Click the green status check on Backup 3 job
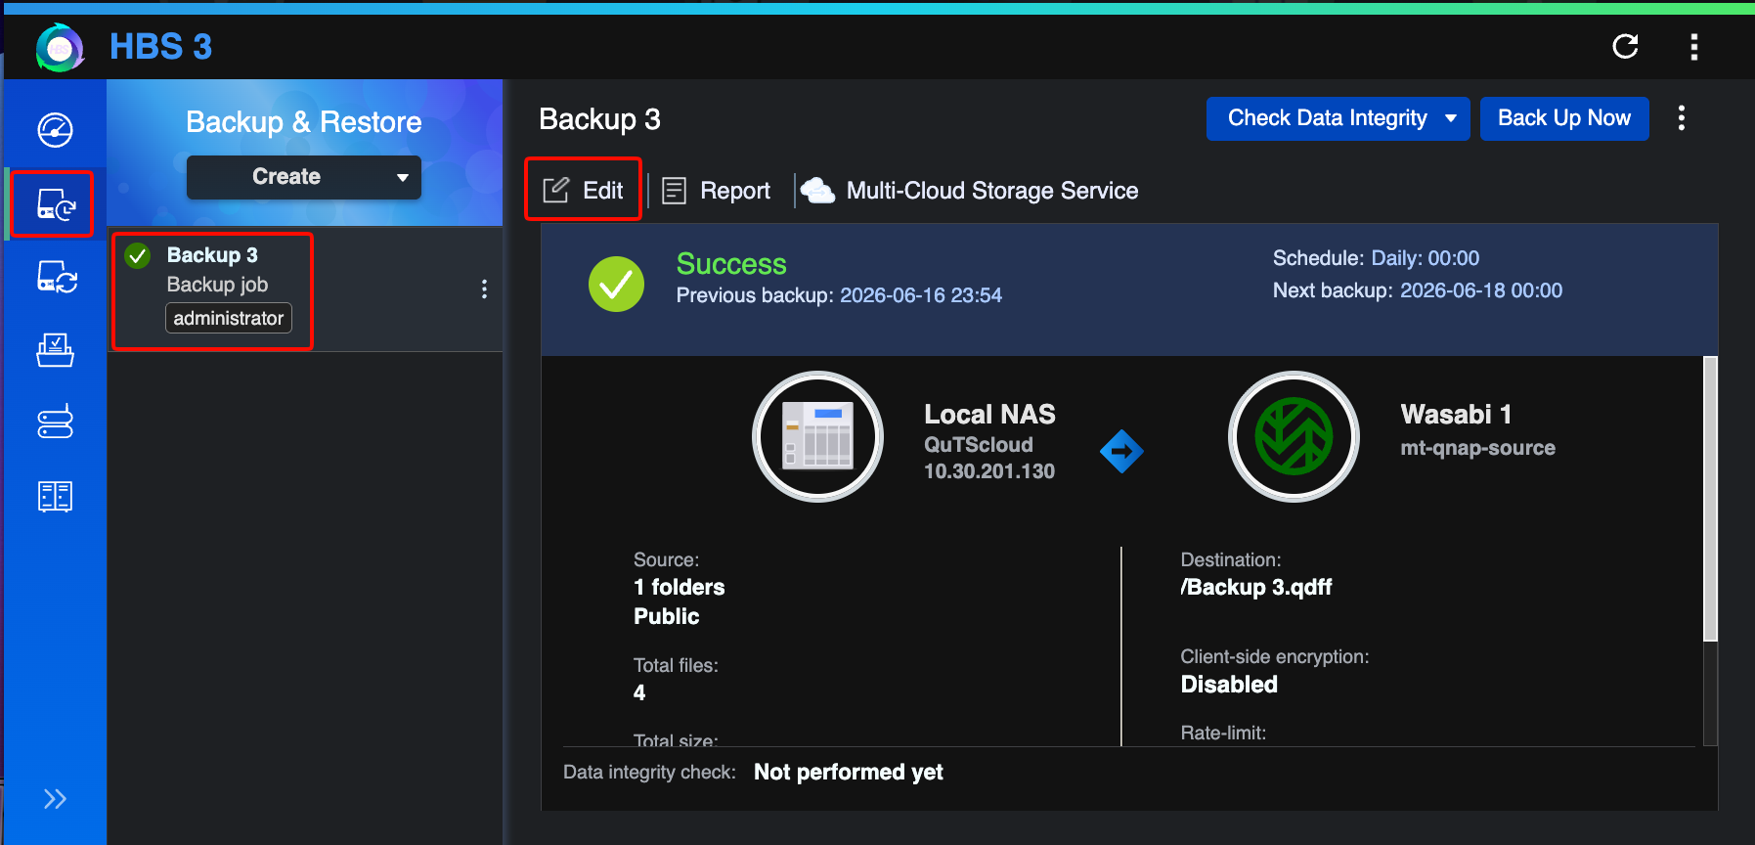This screenshot has height=845, width=1755. point(138,256)
